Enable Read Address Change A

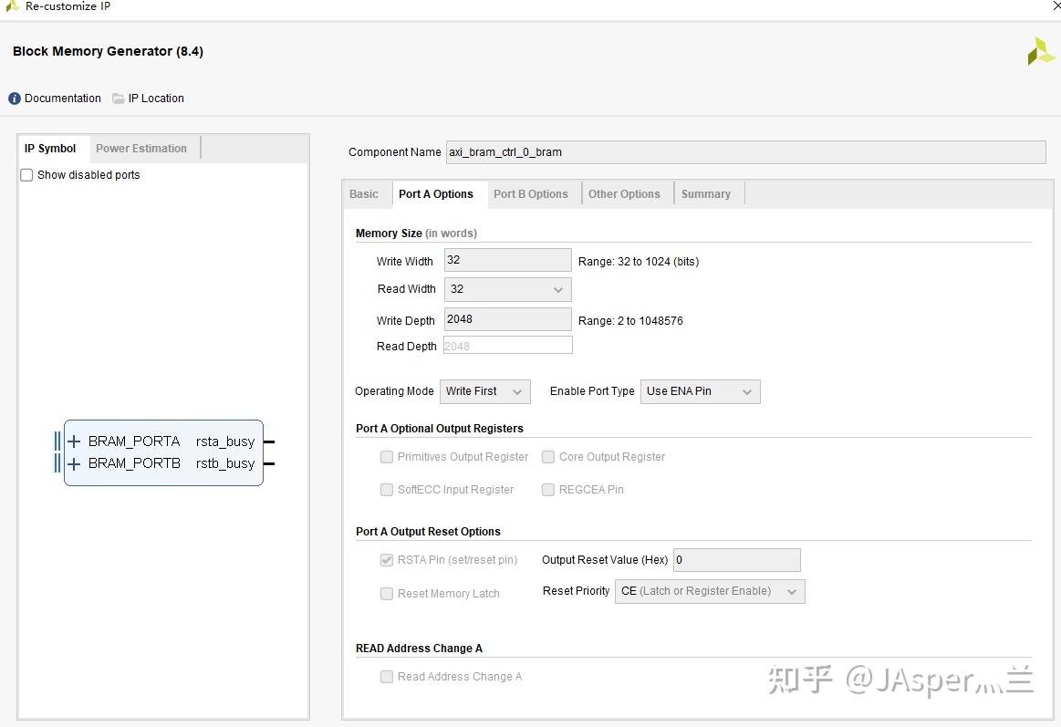click(x=387, y=676)
